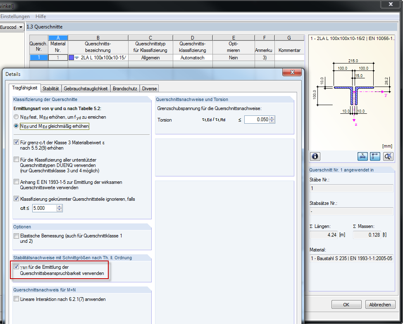Image resolution: width=403 pixels, height=324 pixels.
Task: Click the 'Nein' optimize cell
Action: click(234, 58)
